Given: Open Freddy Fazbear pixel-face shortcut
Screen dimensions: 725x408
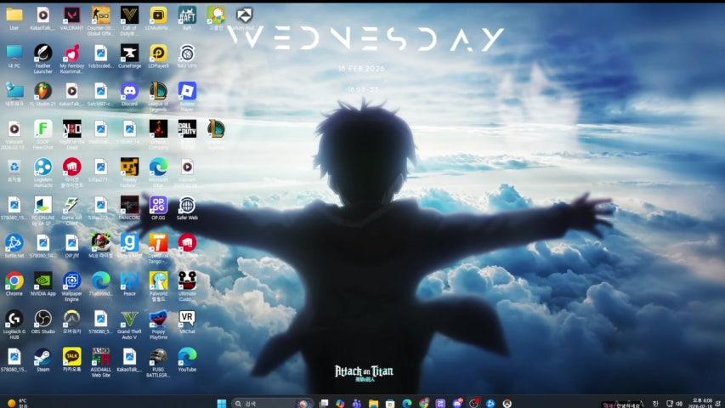Looking at the screenshot, I should click(x=129, y=173).
